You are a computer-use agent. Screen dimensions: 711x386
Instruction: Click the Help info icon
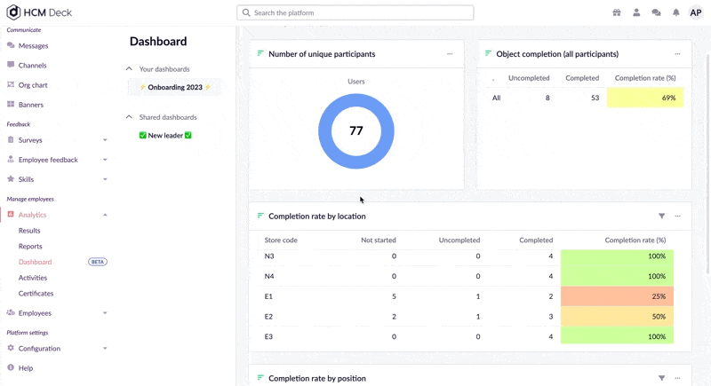11,367
